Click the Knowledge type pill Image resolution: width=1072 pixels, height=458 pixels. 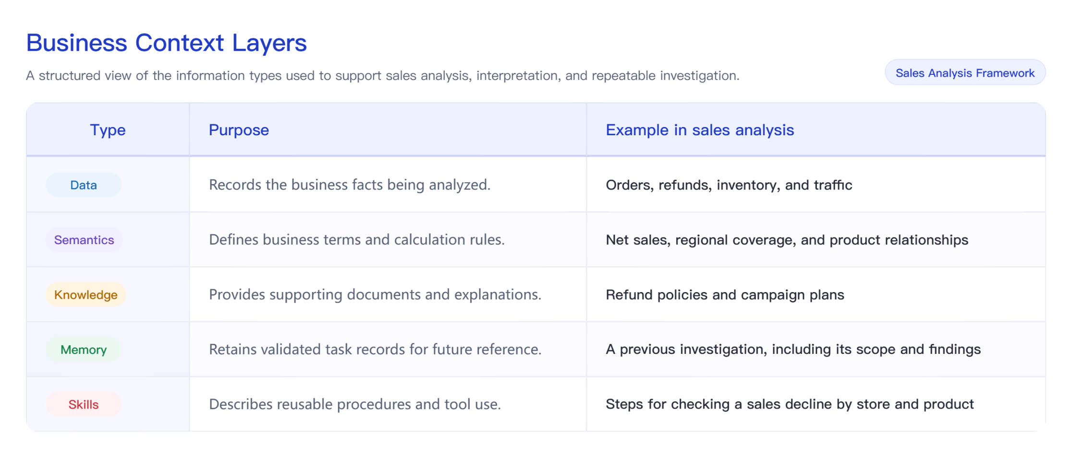pos(86,294)
